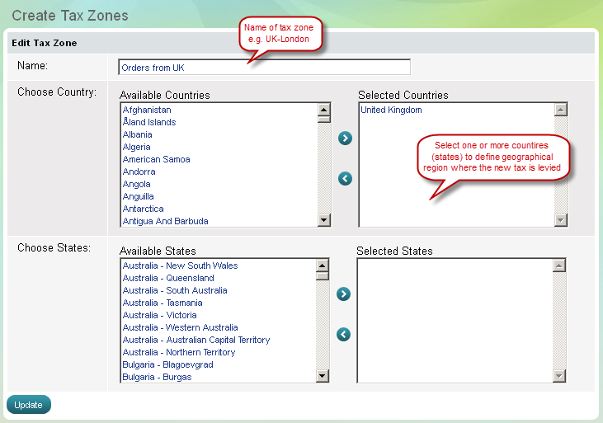Screen dimensions: 603x423
Task: Pick Australia - Western Australia state
Action: coord(180,327)
